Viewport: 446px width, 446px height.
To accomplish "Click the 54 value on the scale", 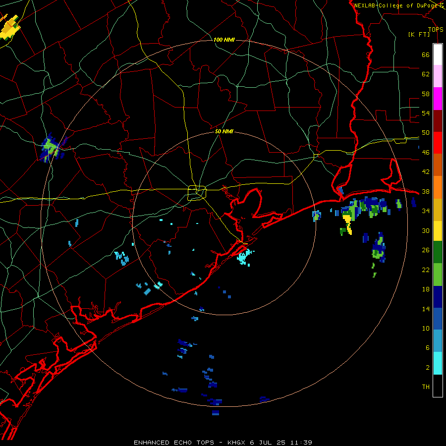I will (x=426, y=113).
